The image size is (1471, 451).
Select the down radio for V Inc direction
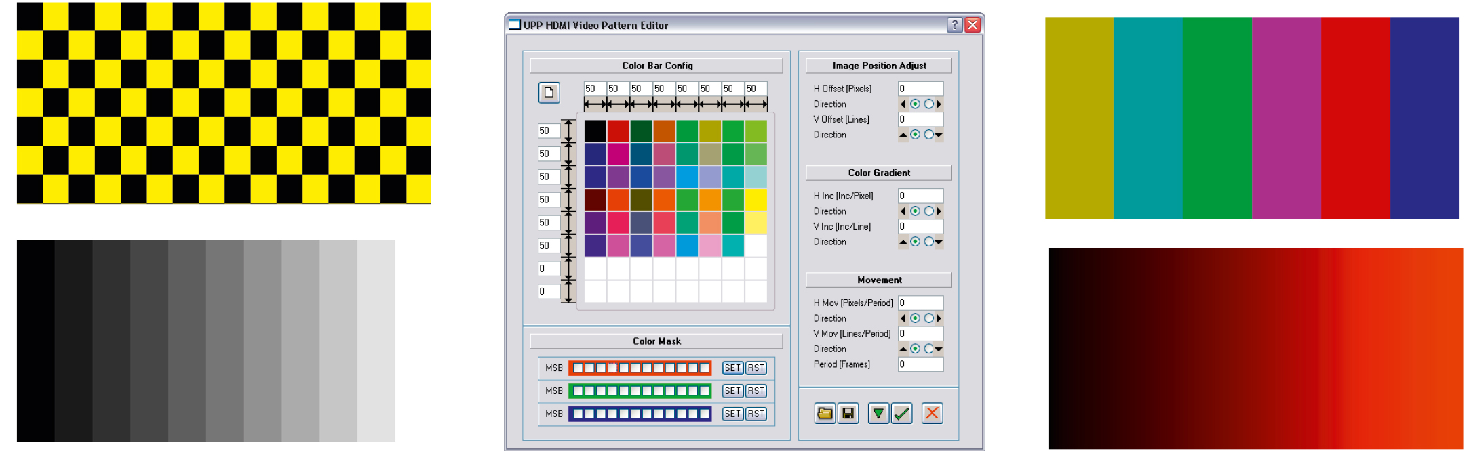coord(928,242)
